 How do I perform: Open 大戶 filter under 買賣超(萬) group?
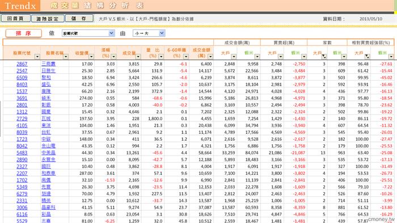pyautogui.click(x=280, y=57)
